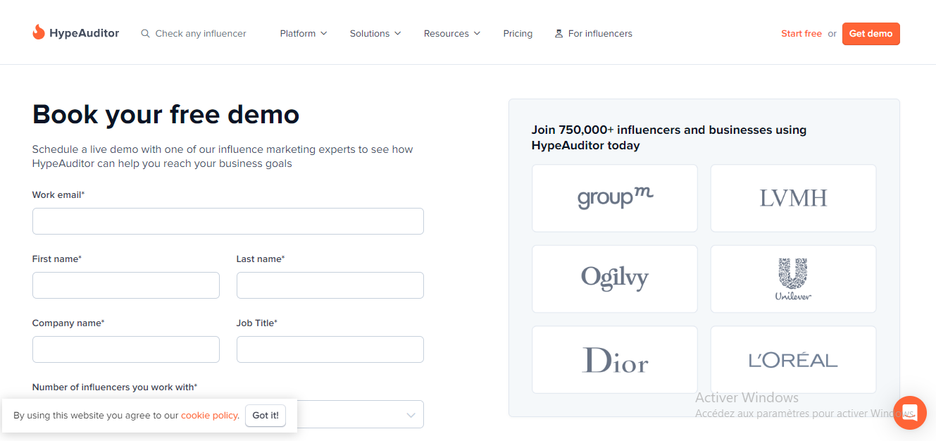Open the cookie policy link

pos(209,416)
